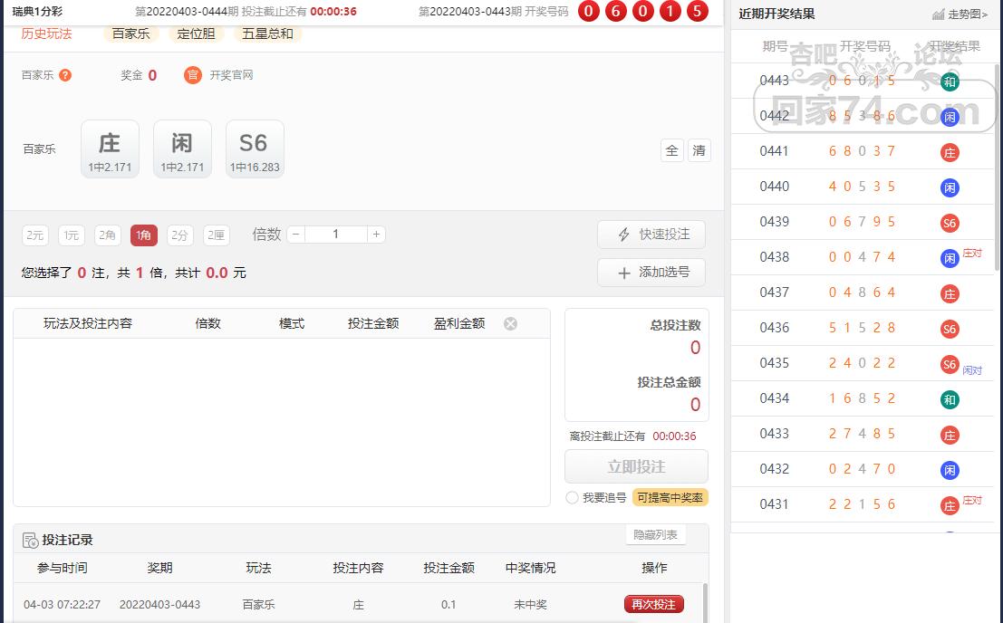Screen dimensions: 1003x623
Task: Switch to the 定位胆 play tab
Action: click(x=197, y=34)
